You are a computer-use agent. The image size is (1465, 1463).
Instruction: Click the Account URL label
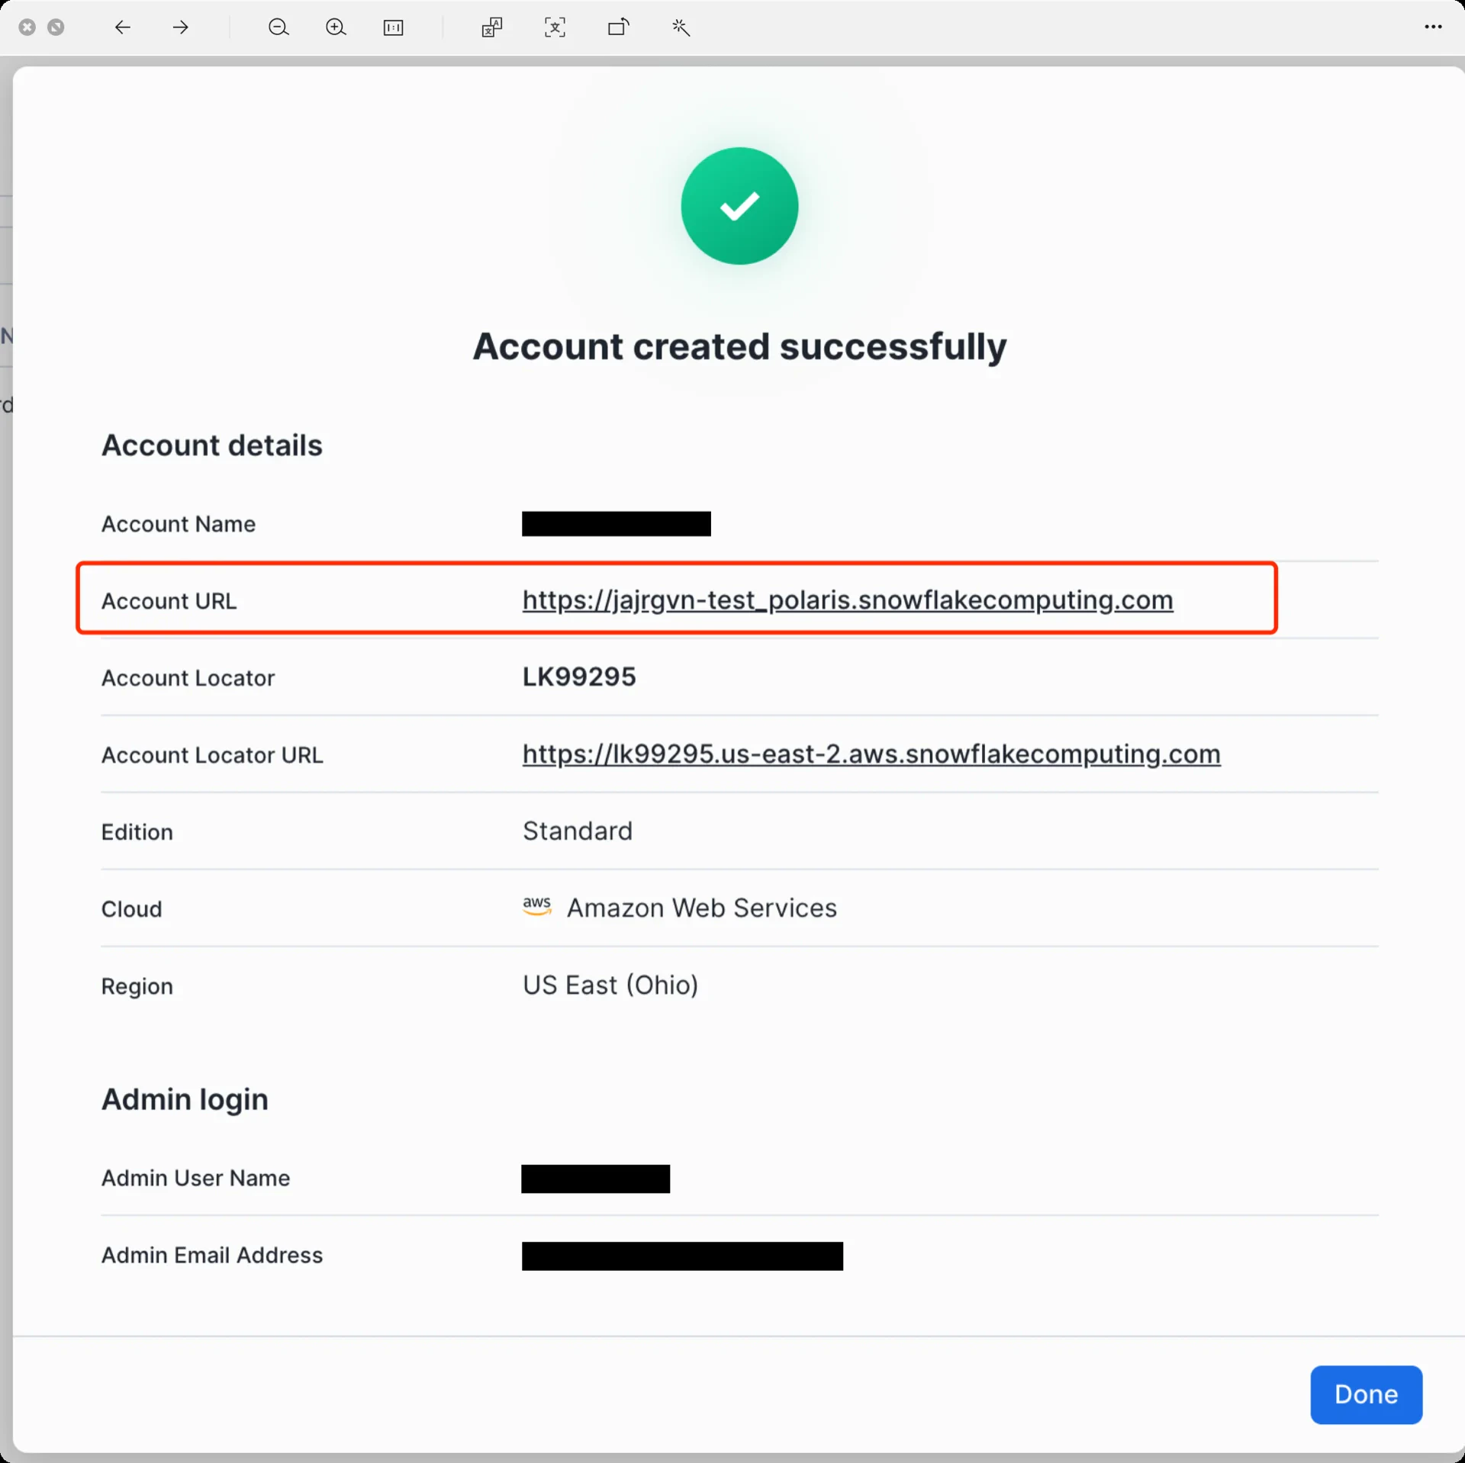click(169, 601)
